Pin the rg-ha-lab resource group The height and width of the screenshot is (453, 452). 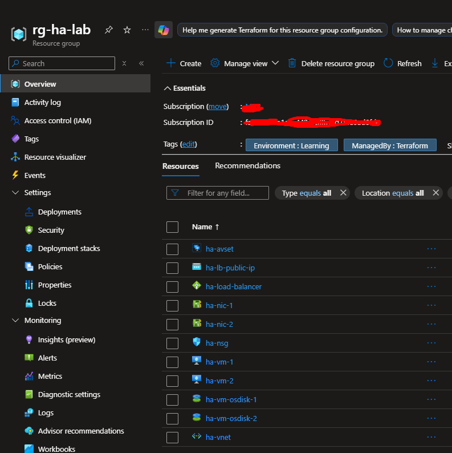(x=109, y=30)
